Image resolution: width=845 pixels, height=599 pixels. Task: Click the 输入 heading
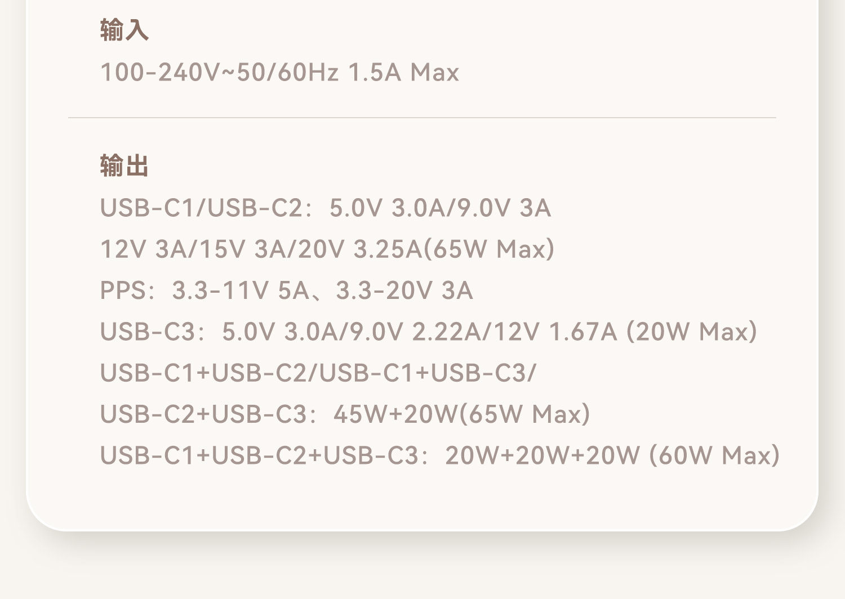(124, 30)
